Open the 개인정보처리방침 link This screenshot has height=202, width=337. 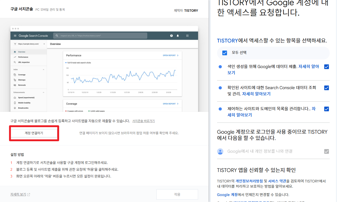coord(249,181)
